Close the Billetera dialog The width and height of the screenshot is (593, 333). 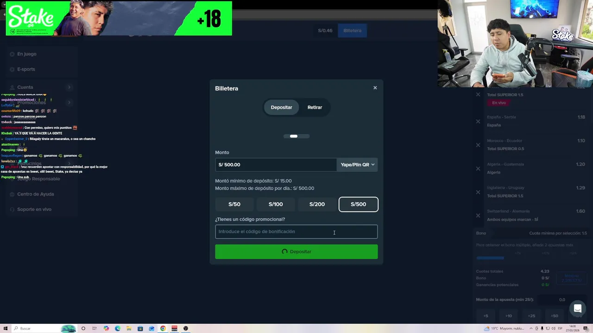pyautogui.click(x=375, y=88)
